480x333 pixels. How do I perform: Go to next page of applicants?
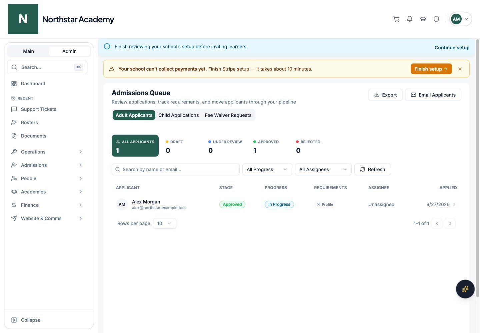[x=450, y=223]
